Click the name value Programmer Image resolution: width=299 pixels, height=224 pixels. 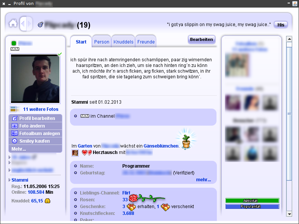click(136, 166)
